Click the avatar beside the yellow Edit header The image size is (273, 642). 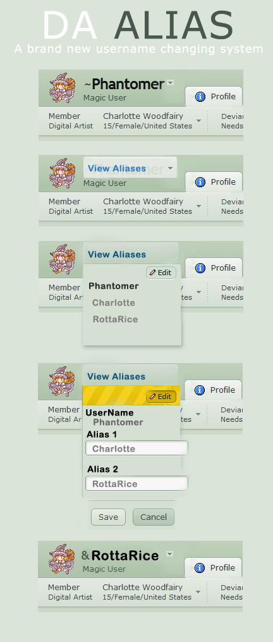pyautogui.click(x=62, y=381)
